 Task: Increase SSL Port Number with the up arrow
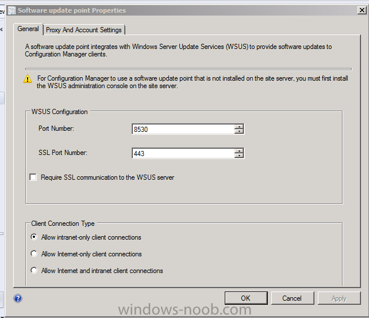[239, 151]
